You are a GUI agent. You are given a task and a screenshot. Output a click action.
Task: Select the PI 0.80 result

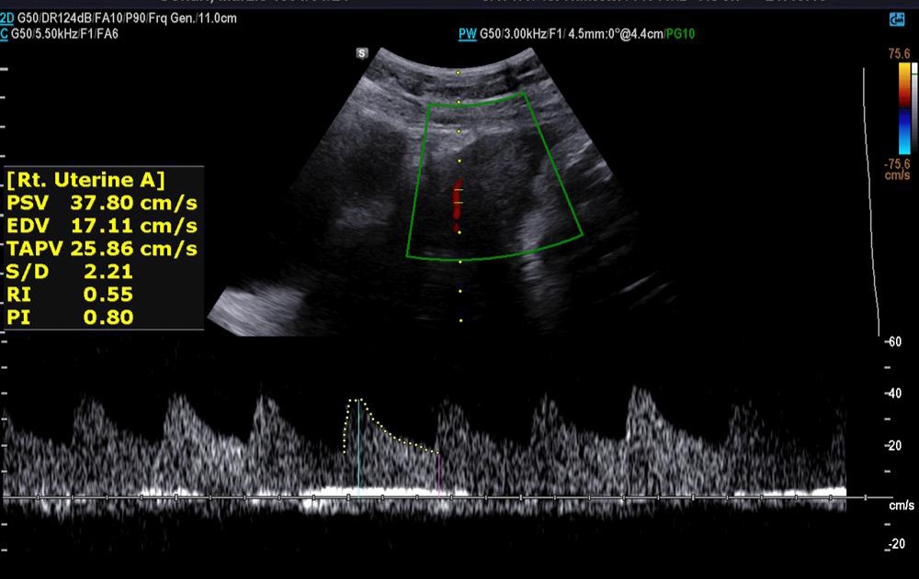pos(70,317)
